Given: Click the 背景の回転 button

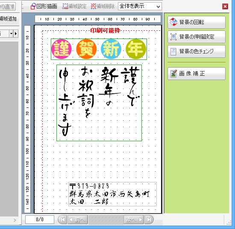Looking at the screenshot, I should pyautogui.click(x=197, y=22).
